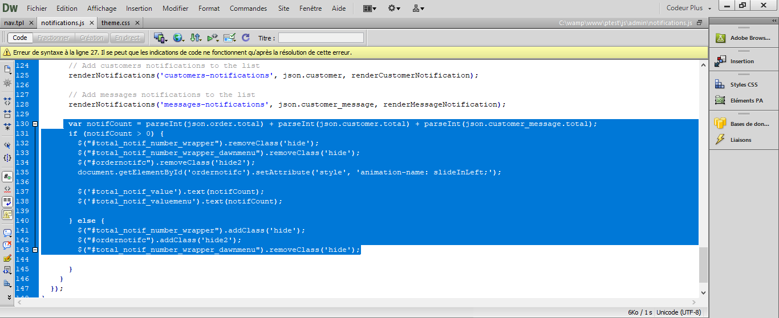The height and width of the screenshot is (318, 779).
Task: Open the Codeur Plus workspace dropdown
Action: (689, 9)
